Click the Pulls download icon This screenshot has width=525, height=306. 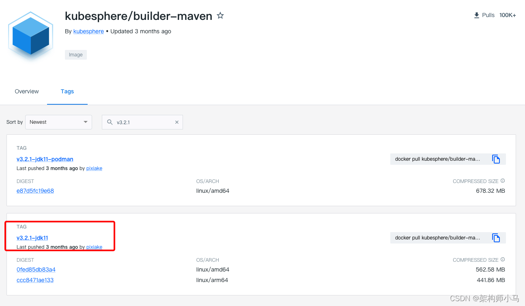[476, 15]
